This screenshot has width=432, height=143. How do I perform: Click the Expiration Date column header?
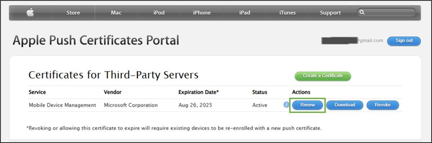tap(199, 92)
